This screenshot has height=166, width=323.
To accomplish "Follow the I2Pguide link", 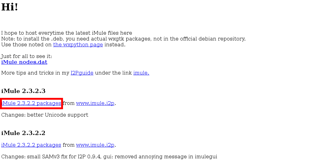I will [82, 73].
